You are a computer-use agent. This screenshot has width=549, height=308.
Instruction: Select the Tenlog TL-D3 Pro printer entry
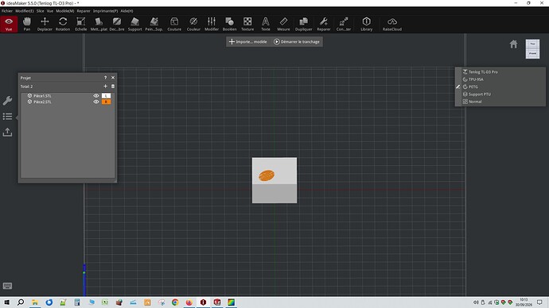483,71
